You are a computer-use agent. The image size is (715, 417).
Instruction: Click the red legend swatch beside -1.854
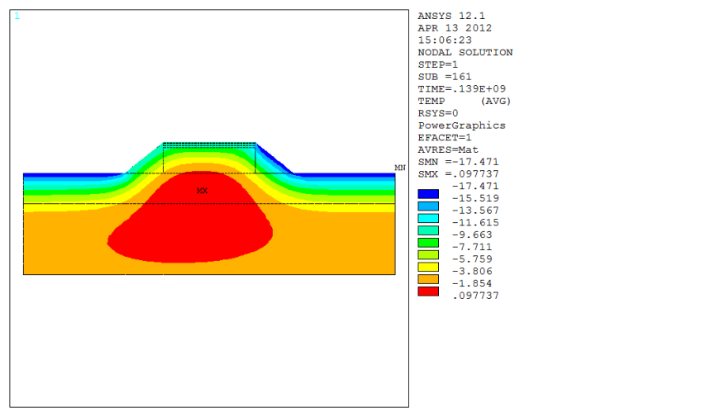pos(428,291)
